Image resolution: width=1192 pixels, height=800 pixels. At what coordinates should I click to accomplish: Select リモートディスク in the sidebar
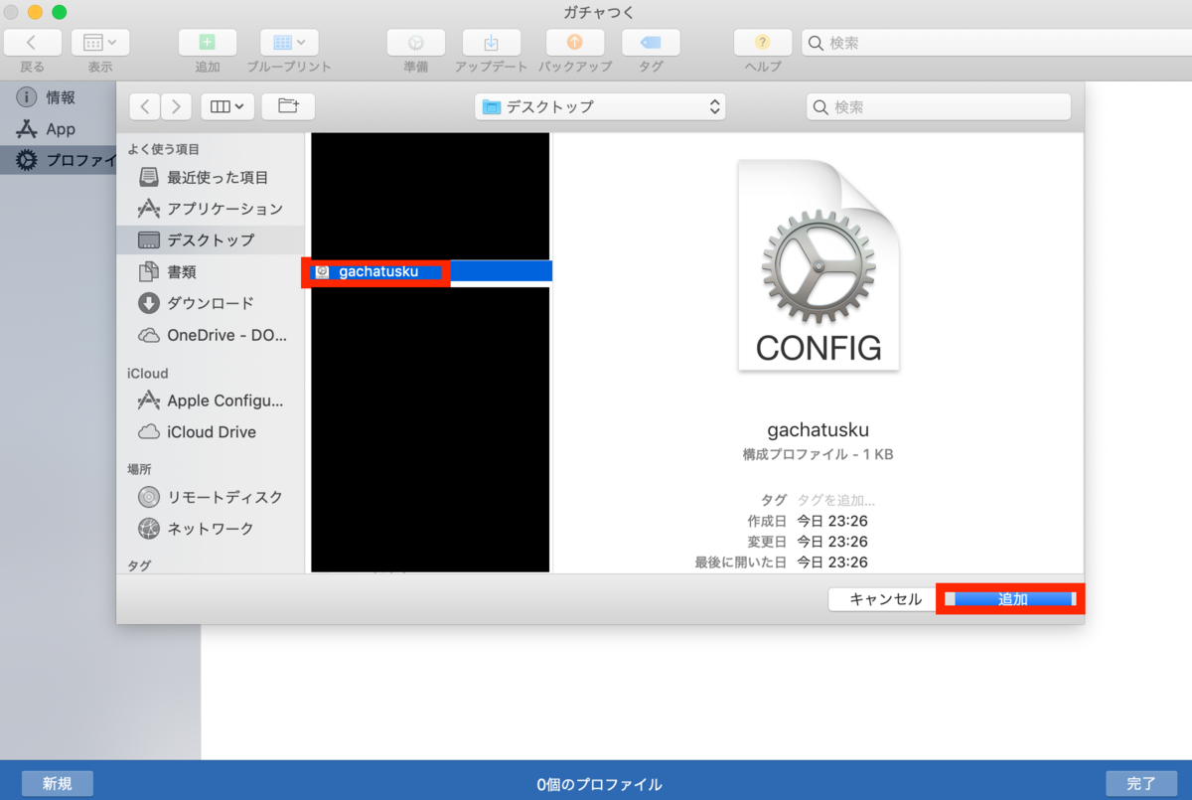(211, 497)
